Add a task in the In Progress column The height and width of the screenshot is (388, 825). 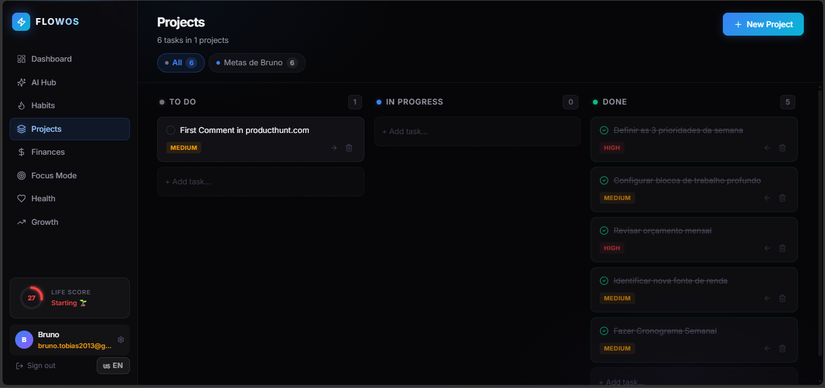pos(477,131)
